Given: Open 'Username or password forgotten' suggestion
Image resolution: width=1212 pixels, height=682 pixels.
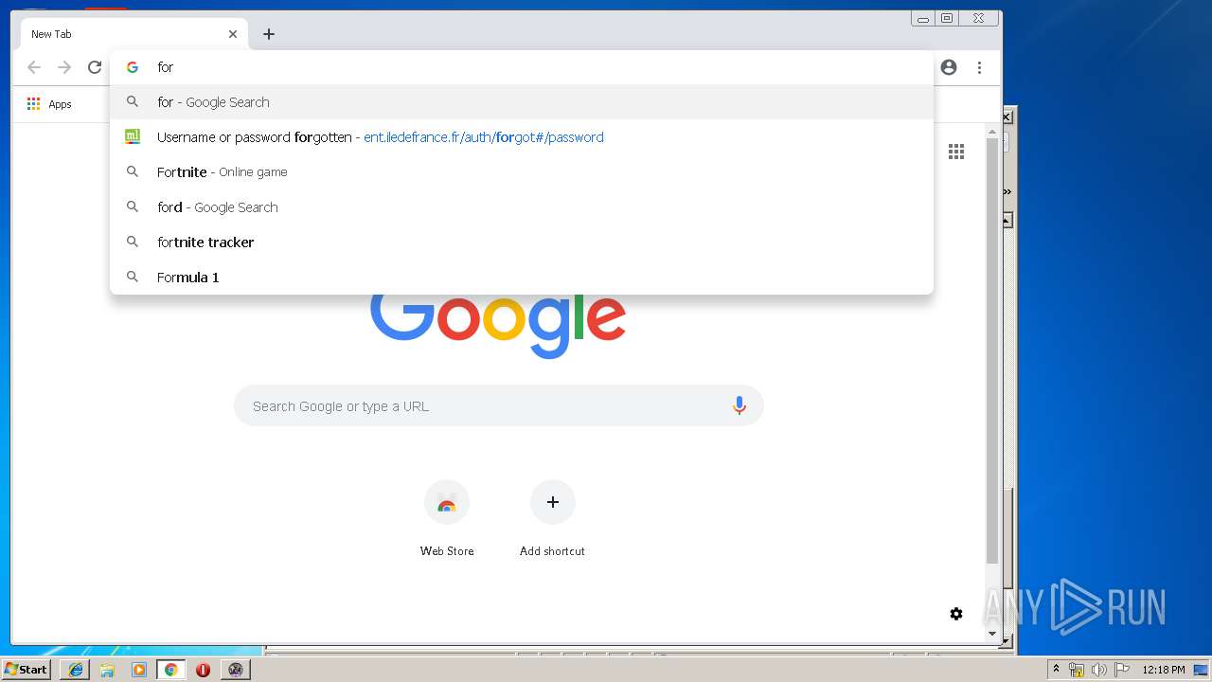Looking at the screenshot, I should pos(522,137).
